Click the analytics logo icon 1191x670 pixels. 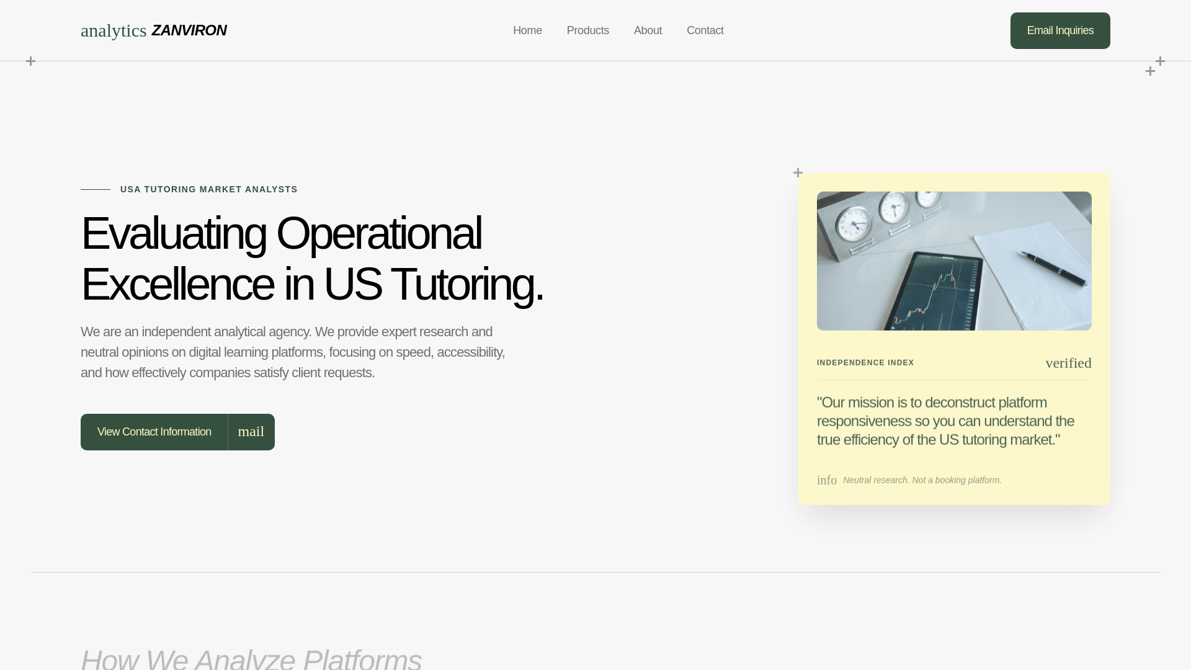pos(114,31)
